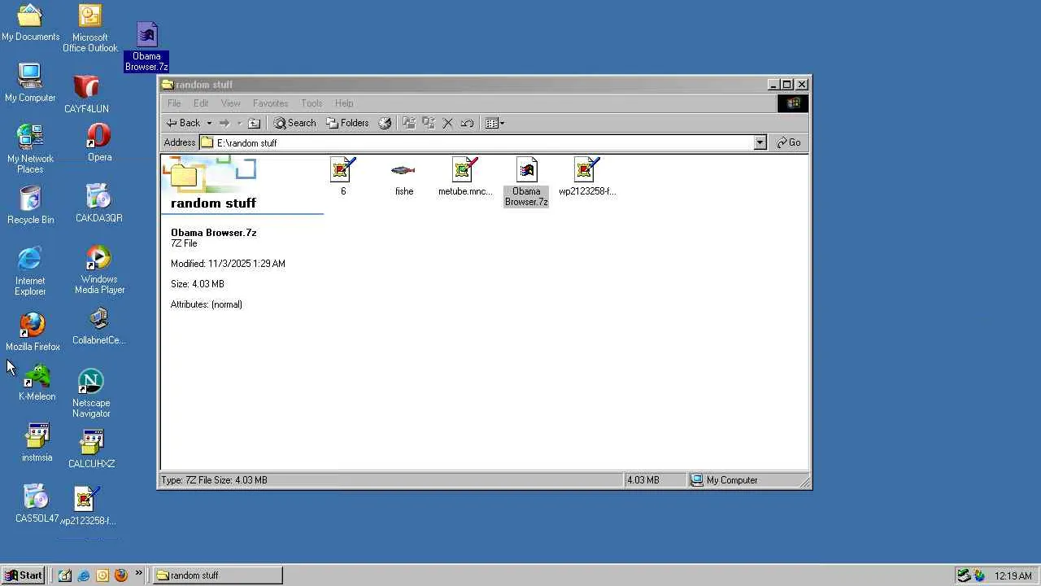Open the Start menu
1041x586 pixels.
pyautogui.click(x=24, y=575)
